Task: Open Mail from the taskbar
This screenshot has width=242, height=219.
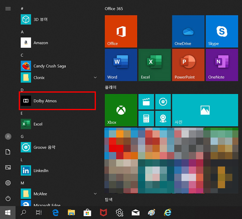Action: coord(136,213)
